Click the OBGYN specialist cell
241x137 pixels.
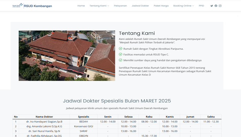(83, 136)
